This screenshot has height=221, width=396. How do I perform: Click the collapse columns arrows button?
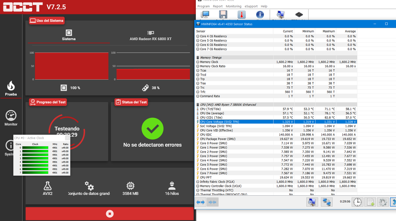(213, 202)
